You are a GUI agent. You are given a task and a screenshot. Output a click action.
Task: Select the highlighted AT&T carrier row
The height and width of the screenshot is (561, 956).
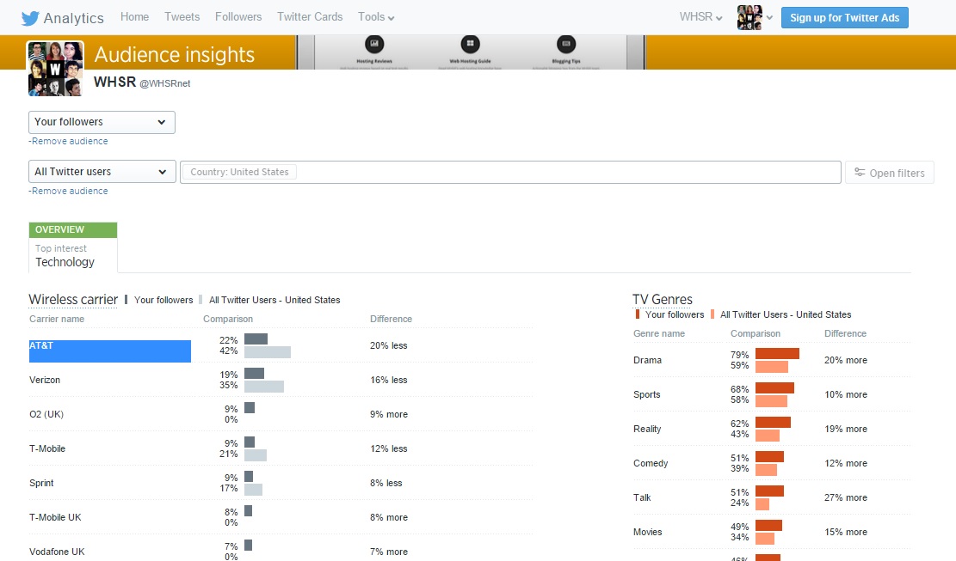pyautogui.click(x=110, y=351)
